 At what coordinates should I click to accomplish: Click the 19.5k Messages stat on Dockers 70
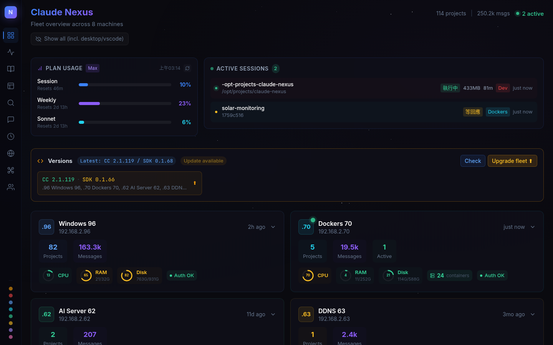point(349,251)
